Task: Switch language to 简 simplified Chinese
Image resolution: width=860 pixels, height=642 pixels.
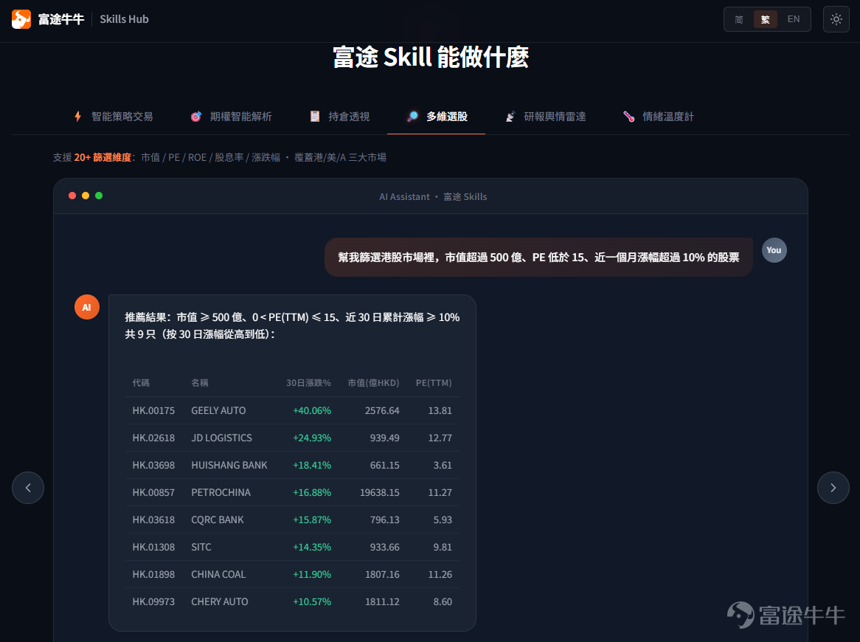Action: tap(739, 19)
